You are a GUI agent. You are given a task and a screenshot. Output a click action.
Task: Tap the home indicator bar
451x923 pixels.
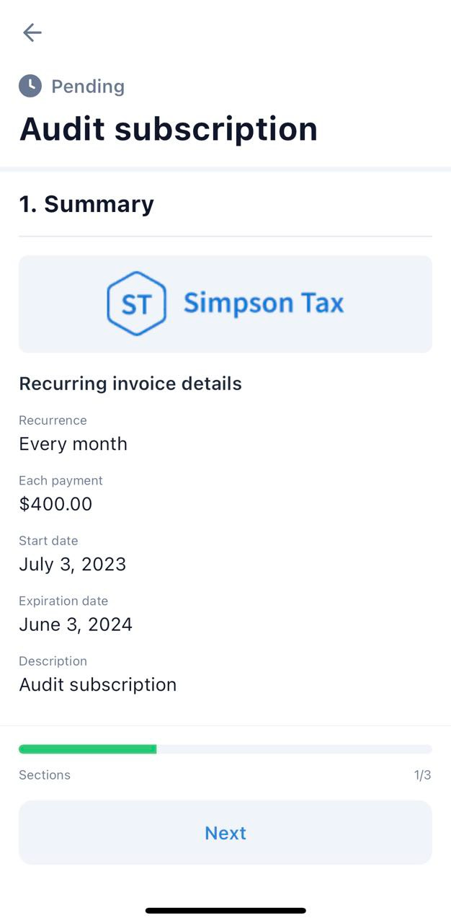225,911
